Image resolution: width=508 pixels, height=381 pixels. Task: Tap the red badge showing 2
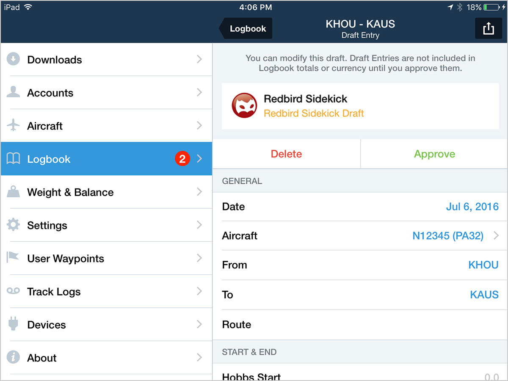click(182, 159)
